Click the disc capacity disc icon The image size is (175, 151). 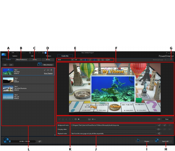[x=6, y=140]
